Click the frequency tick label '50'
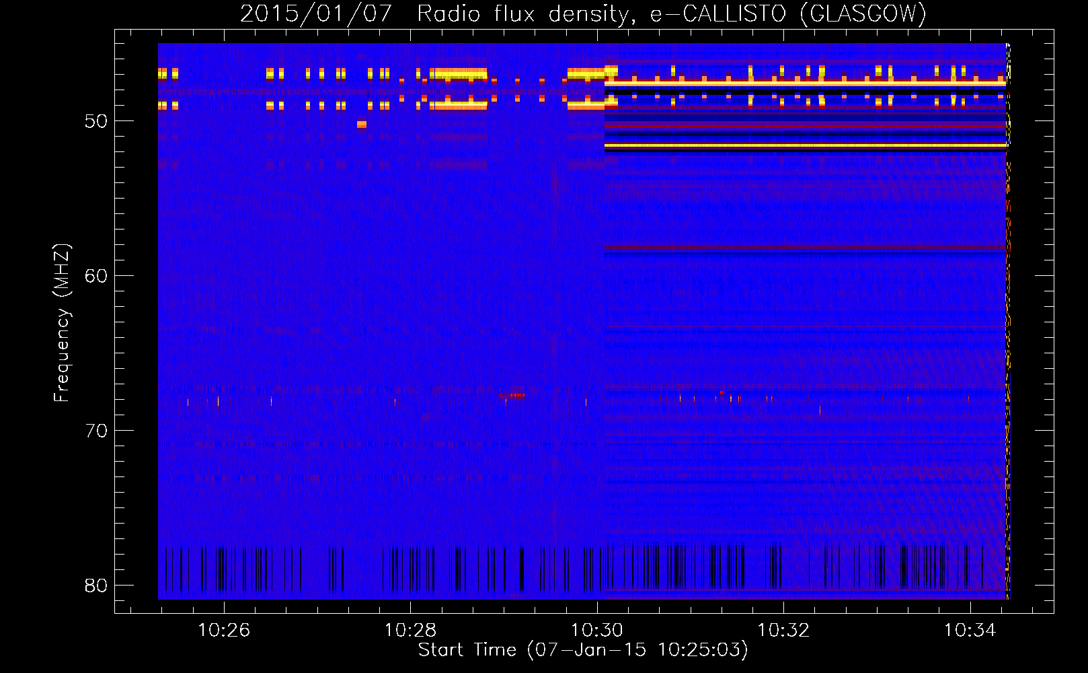Viewport: 1088px width, 673px height. click(96, 121)
